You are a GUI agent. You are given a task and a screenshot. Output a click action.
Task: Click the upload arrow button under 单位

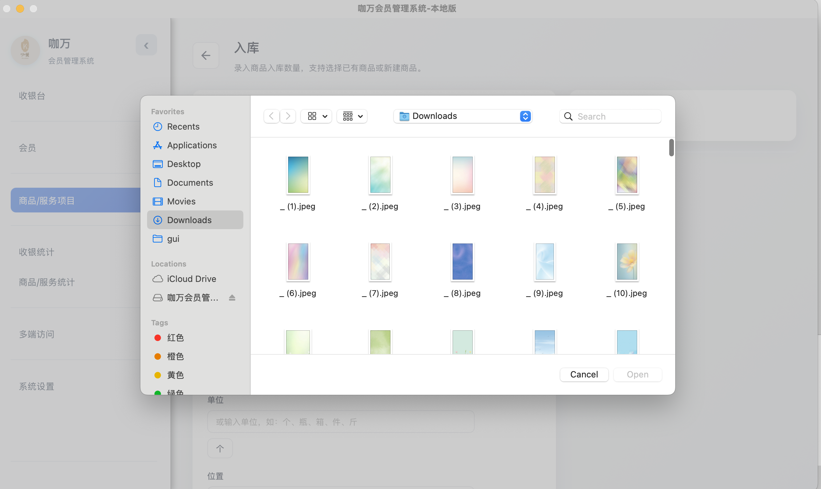220,448
